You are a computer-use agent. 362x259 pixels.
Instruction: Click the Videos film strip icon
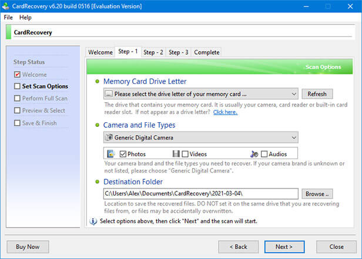(x=176, y=154)
